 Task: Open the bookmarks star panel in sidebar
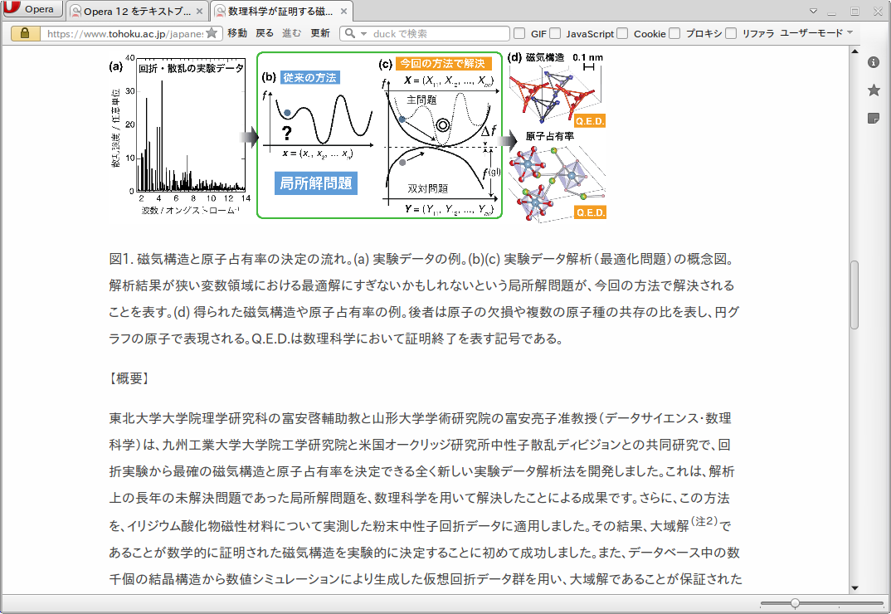click(873, 90)
